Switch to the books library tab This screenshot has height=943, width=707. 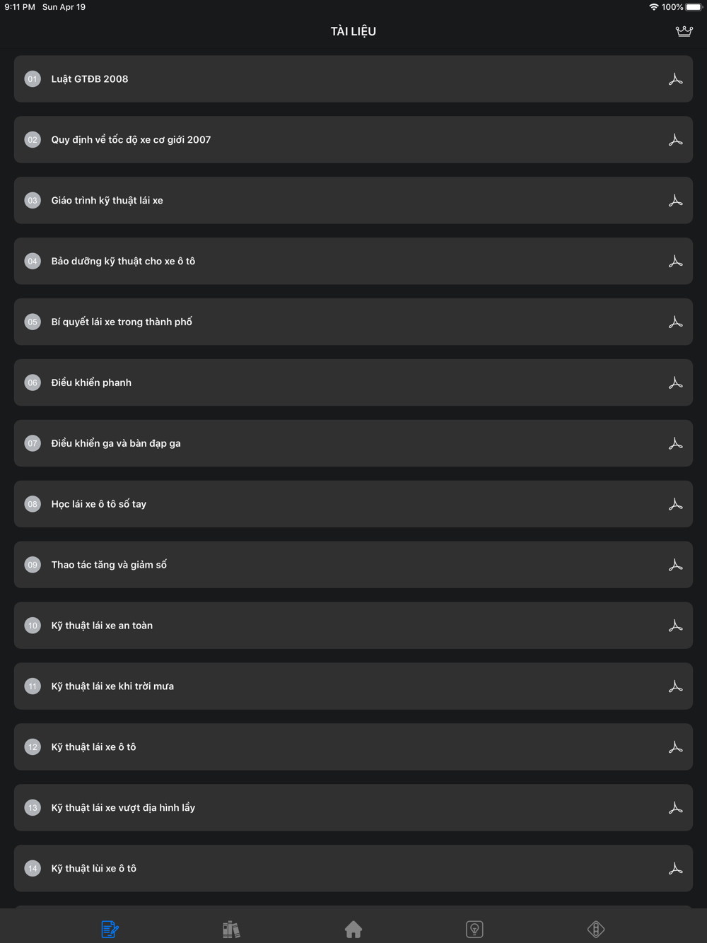pos(231,929)
